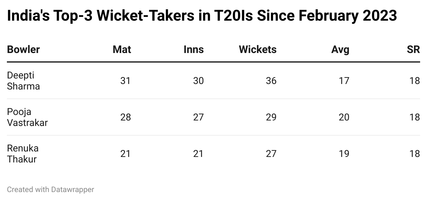Select the SR column header

[413, 50]
